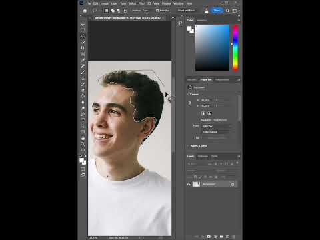This screenshot has height=240, width=320.
Task: Open the Image menu
Action: 105,3
